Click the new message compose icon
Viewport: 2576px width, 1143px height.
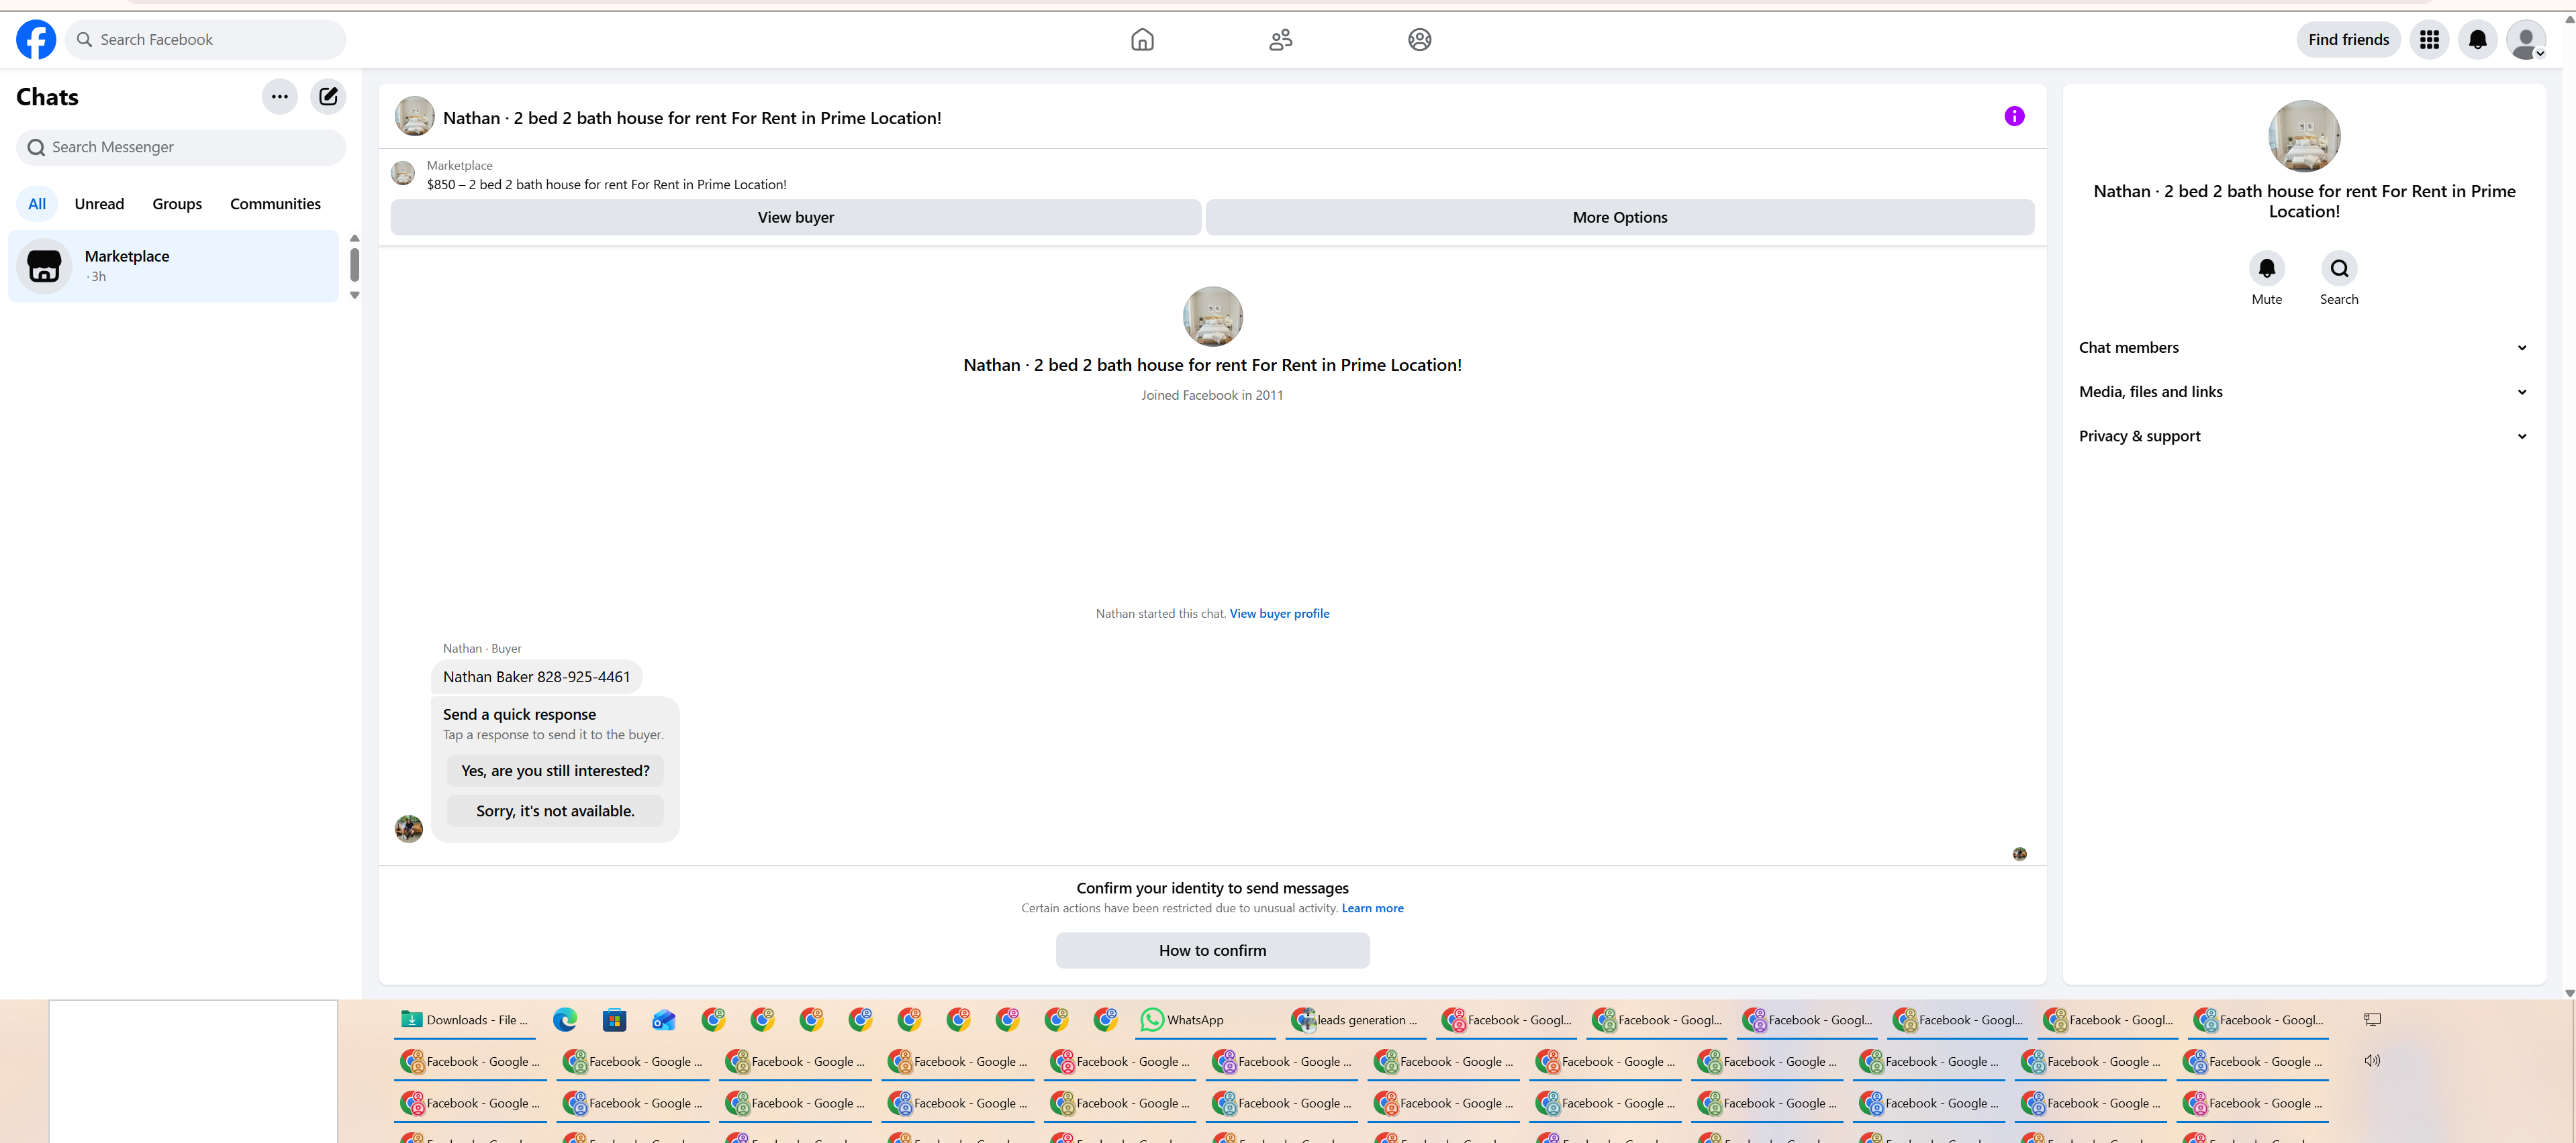(x=328, y=97)
